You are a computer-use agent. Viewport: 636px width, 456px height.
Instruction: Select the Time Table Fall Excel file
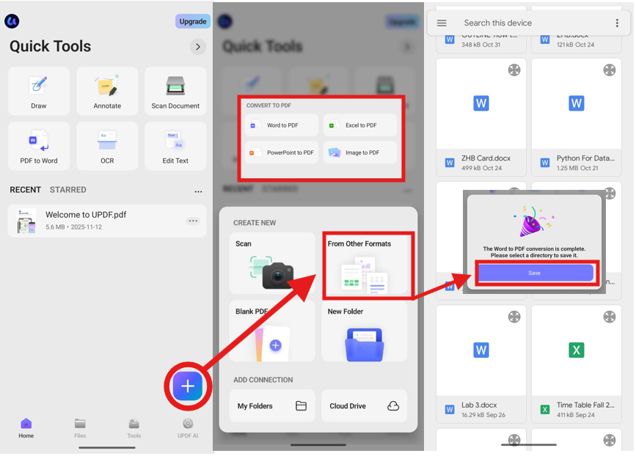(x=577, y=364)
